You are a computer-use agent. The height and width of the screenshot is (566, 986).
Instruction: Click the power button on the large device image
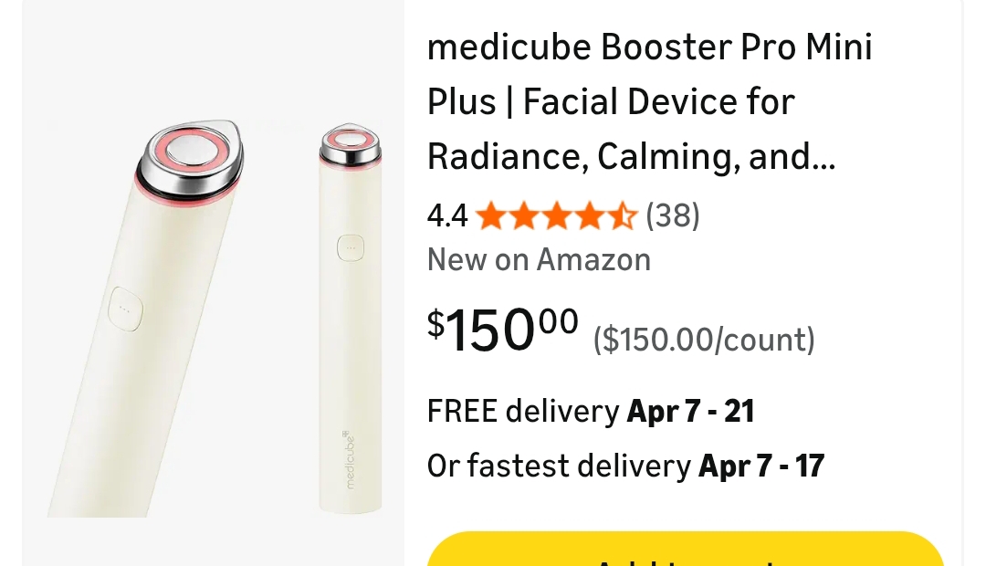tap(125, 308)
